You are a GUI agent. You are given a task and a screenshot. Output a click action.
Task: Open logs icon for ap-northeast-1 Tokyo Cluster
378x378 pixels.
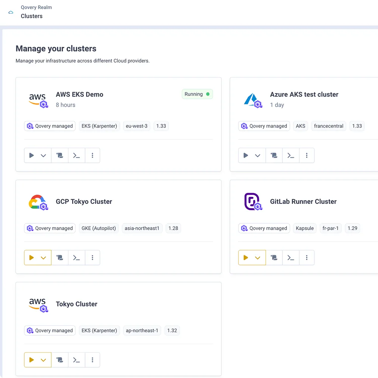pyautogui.click(x=60, y=360)
